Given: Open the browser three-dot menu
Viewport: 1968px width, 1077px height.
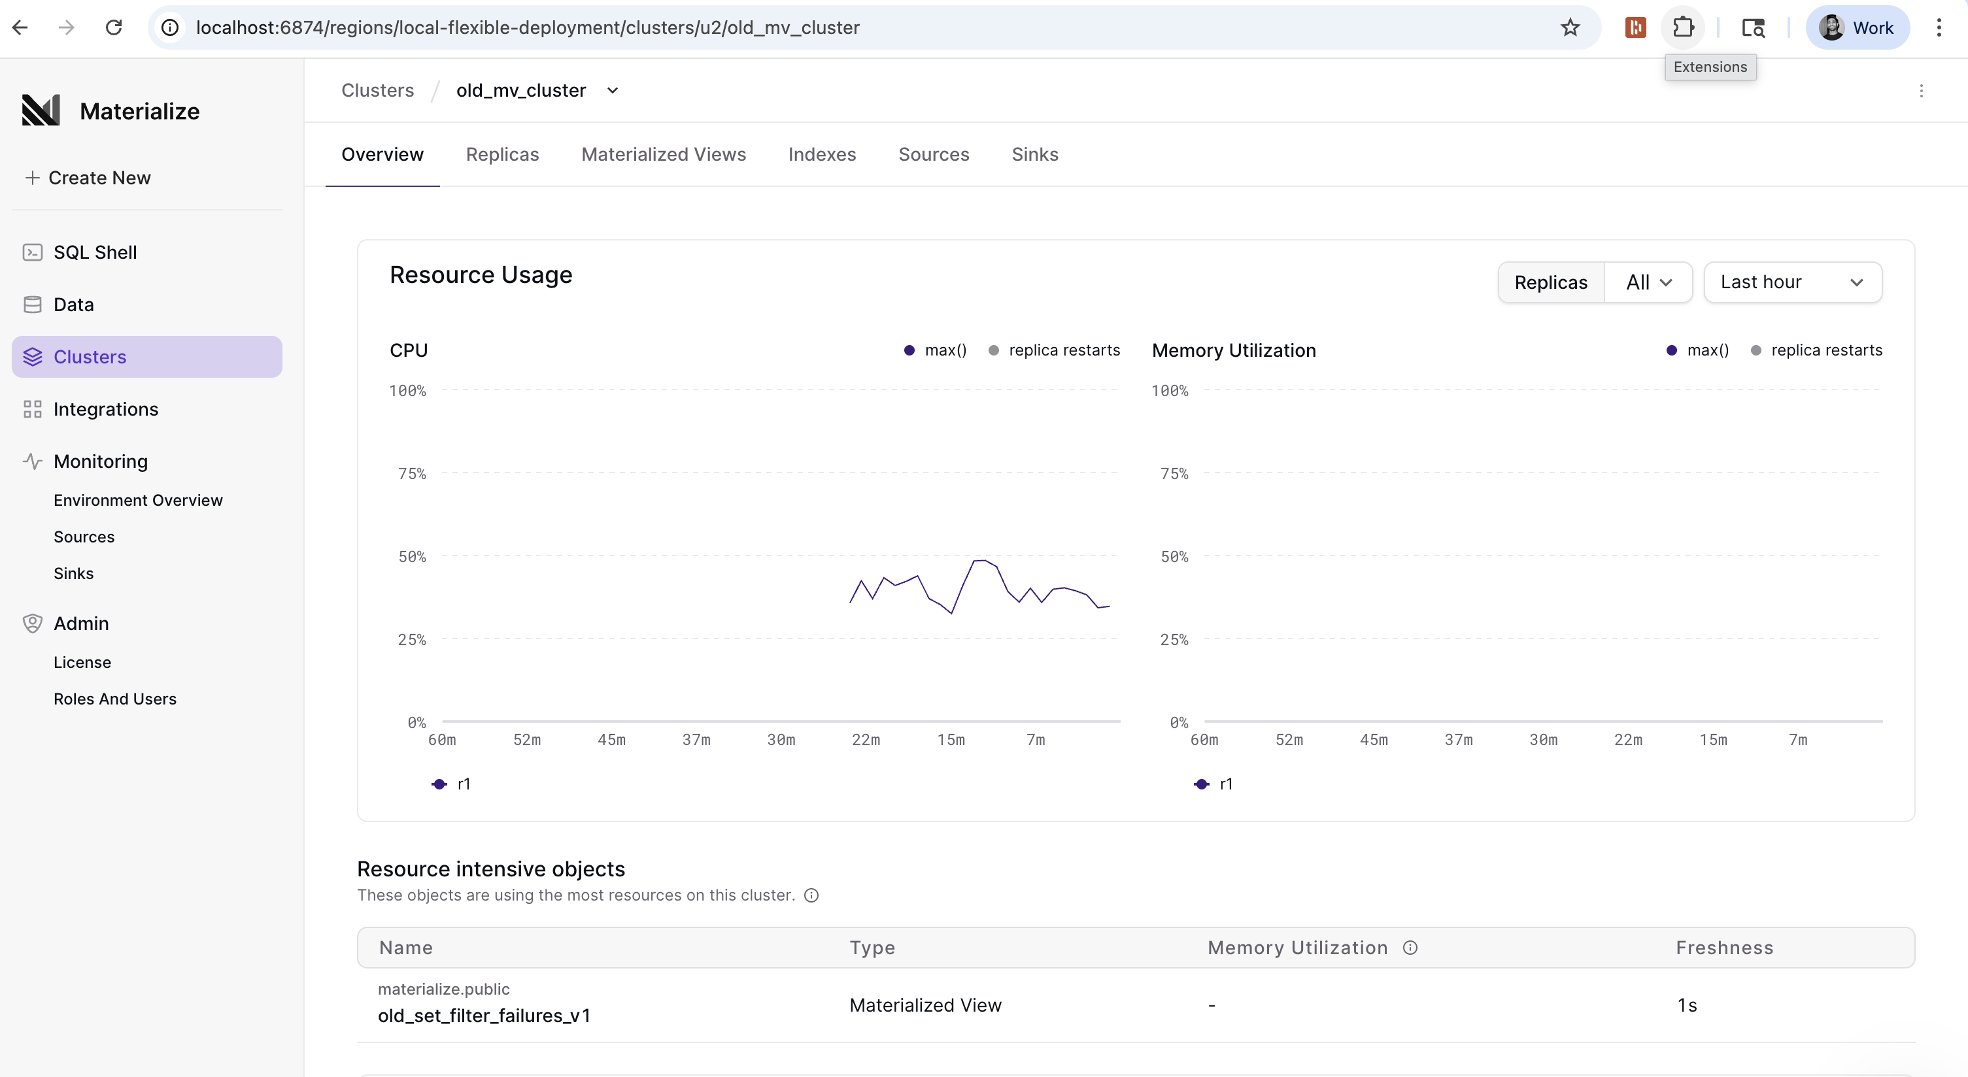Looking at the screenshot, I should click(x=1939, y=27).
